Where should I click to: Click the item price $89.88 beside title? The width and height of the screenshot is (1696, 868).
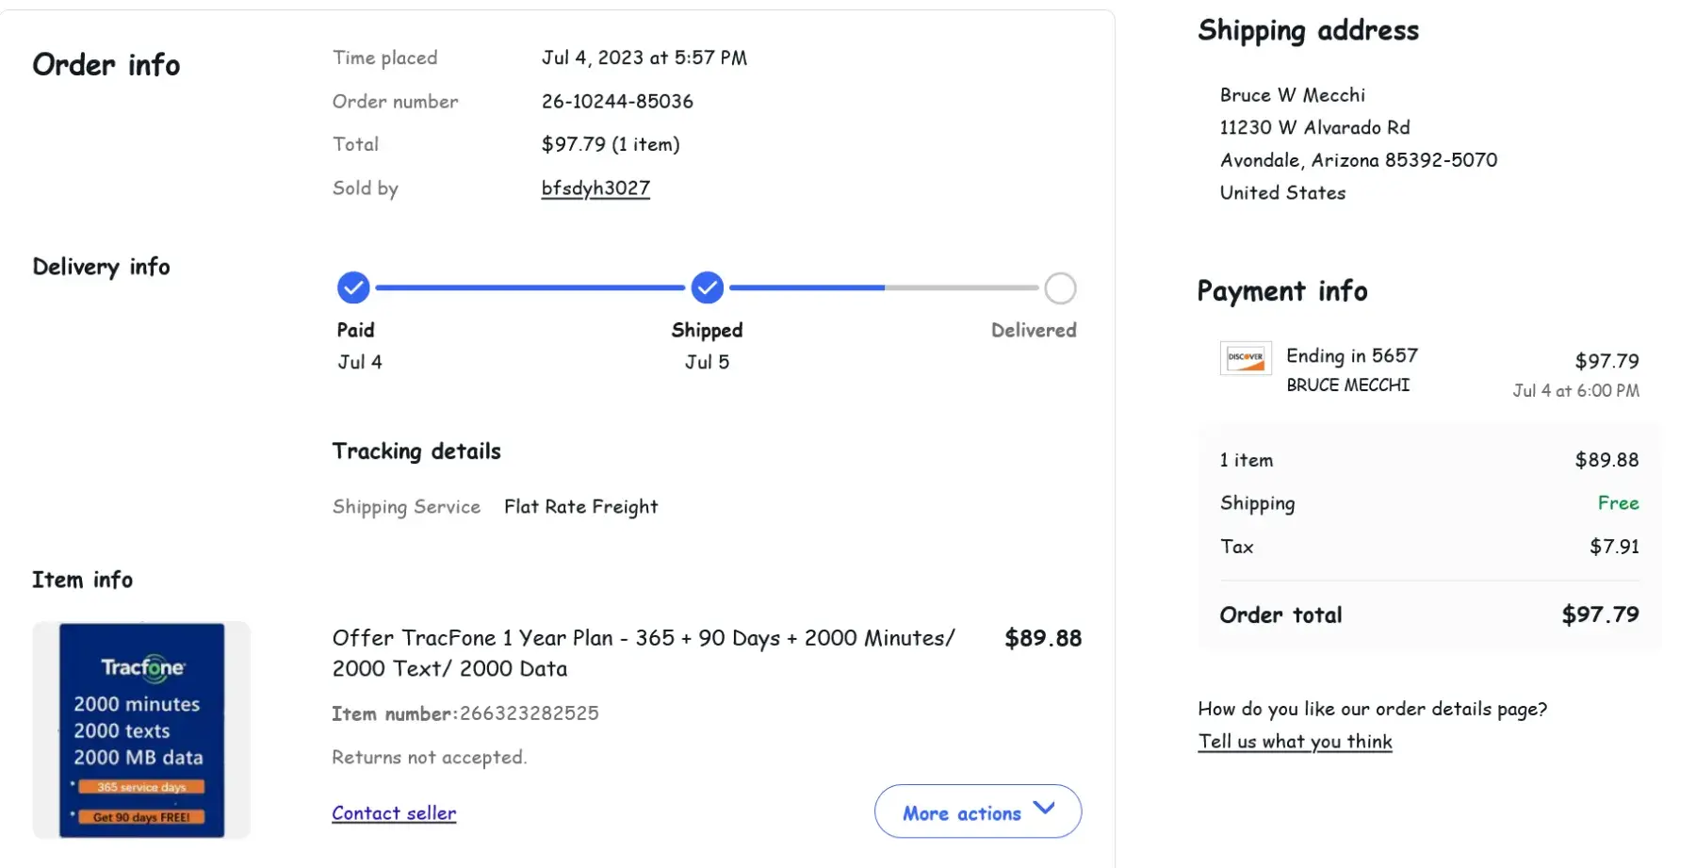(x=1042, y=639)
